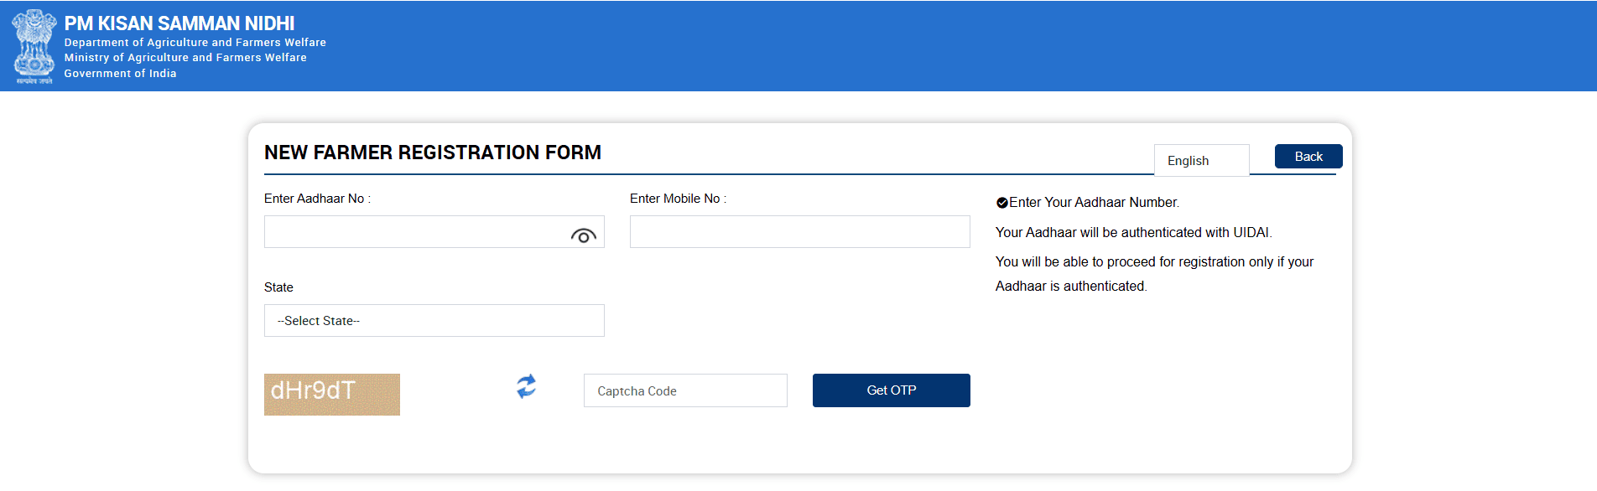Click the checkmark icon beside Enter Your Aadhaar Number
This screenshot has height=491, width=1597.
pyautogui.click(x=1001, y=203)
